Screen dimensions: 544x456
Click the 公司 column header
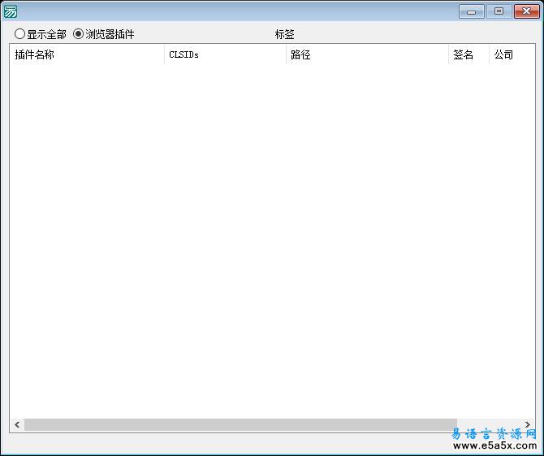tap(512, 54)
